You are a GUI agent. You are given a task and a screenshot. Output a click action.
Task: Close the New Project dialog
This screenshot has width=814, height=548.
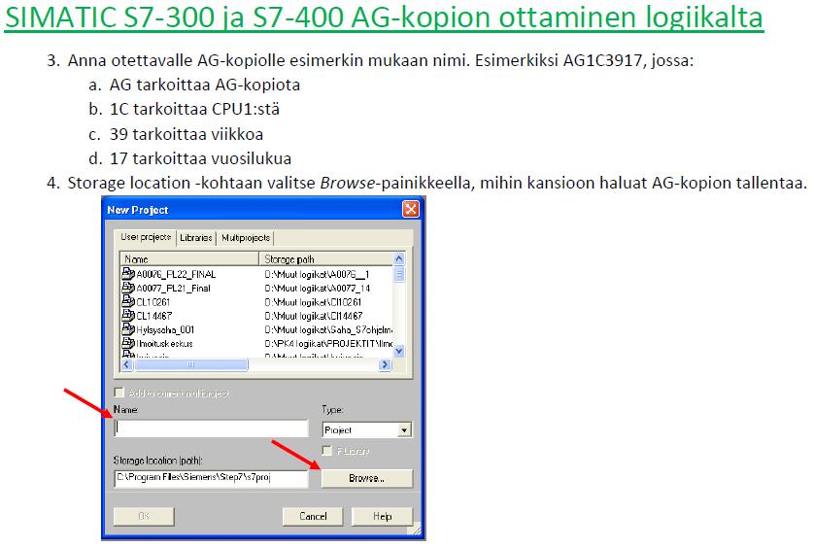pyautogui.click(x=411, y=209)
